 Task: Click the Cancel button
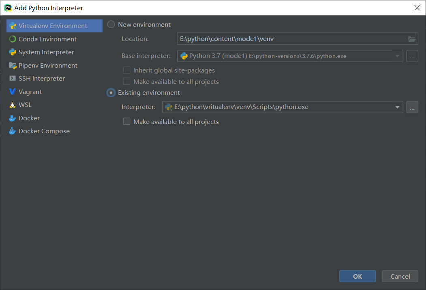400,276
